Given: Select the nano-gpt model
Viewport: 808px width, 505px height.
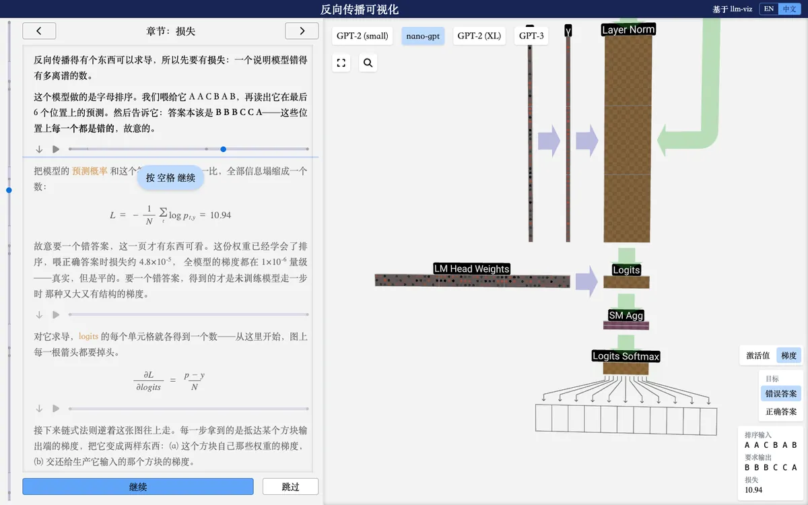Looking at the screenshot, I should pos(423,36).
